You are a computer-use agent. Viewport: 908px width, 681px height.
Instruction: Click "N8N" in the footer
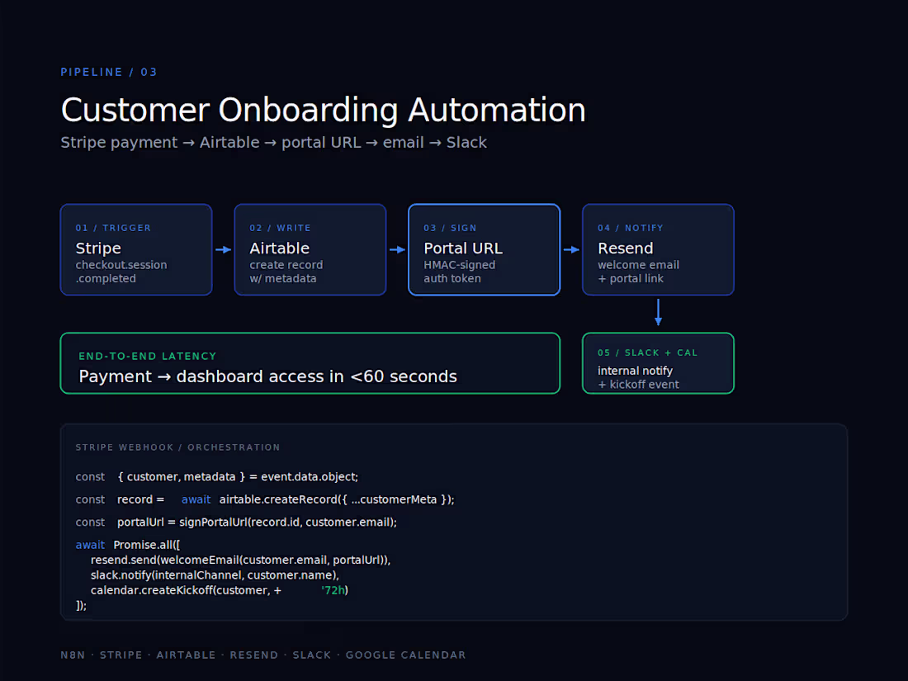[x=73, y=655]
